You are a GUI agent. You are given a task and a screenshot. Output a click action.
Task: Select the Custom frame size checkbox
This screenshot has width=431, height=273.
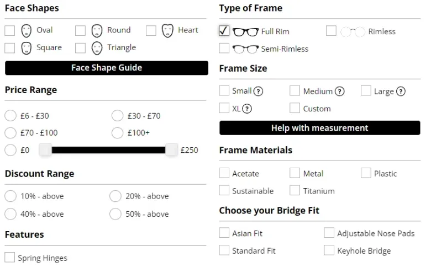295,109
